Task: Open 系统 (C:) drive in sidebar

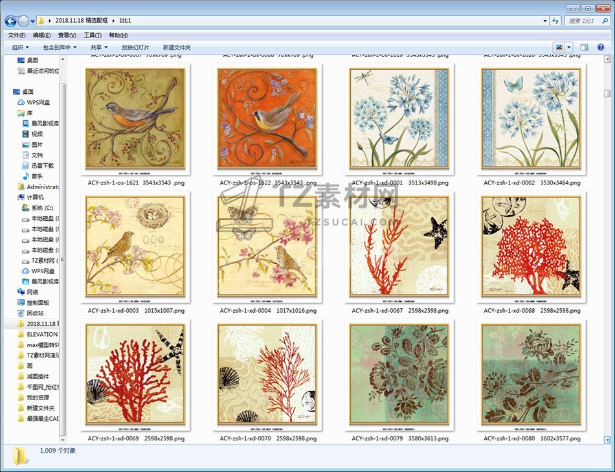Action: point(38,208)
